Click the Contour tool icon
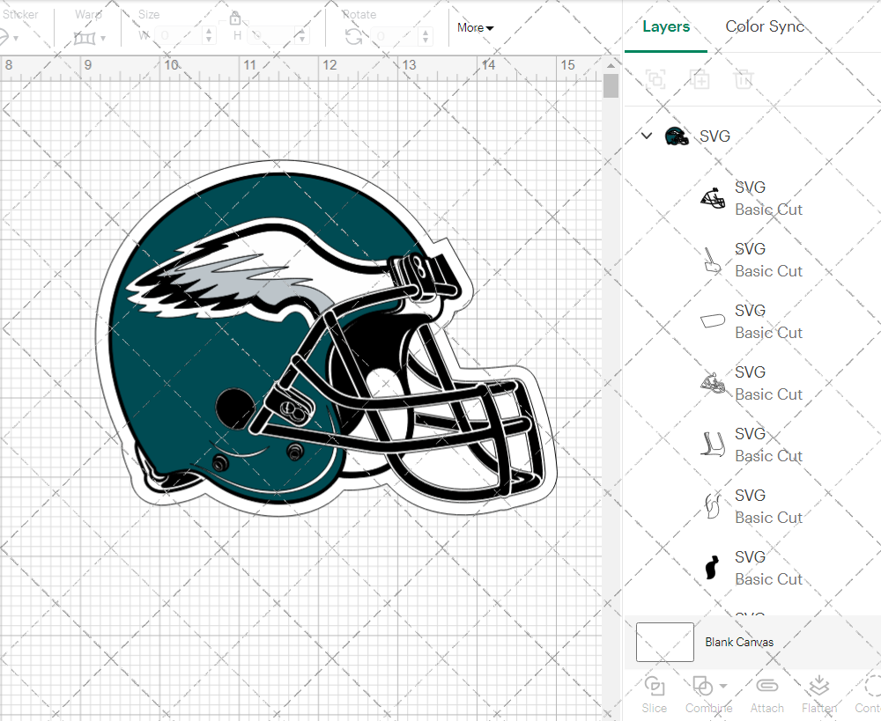The width and height of the screenshot is (881, 721). click(x=870, y=687)
